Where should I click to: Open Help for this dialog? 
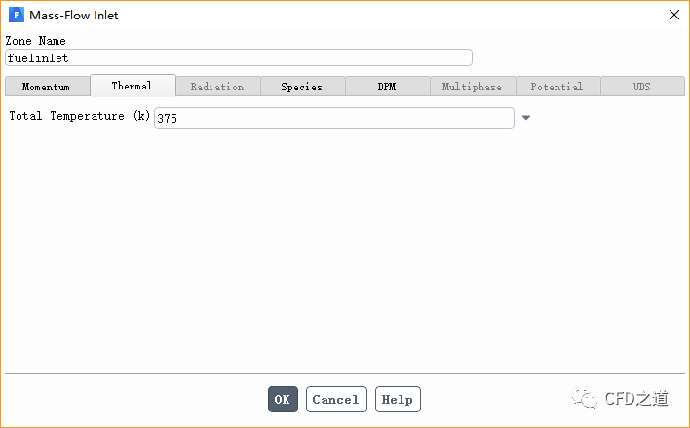pyautogui.click(x=398, y=399)
